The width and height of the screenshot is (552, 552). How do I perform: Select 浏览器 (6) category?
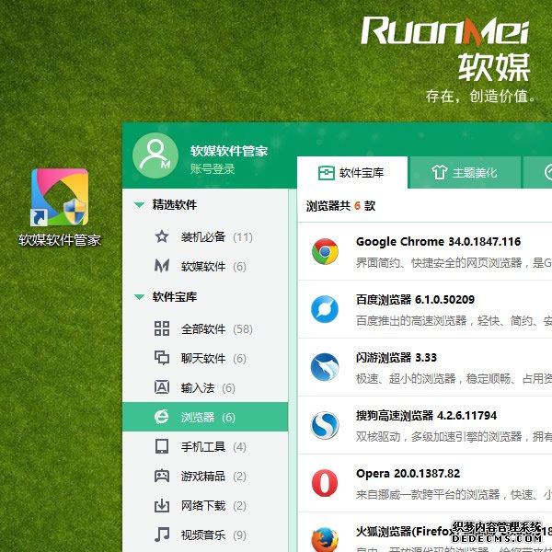click(x=205, y=417)
